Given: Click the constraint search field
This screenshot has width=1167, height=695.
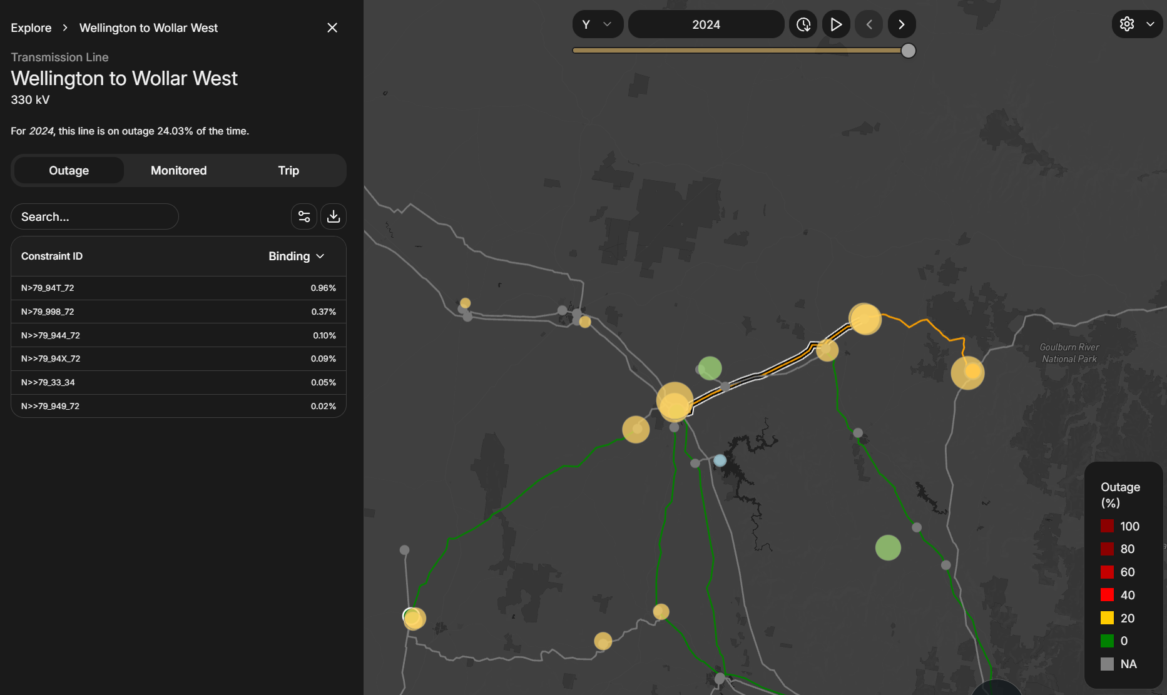Looking at the screenshot, I should pyautogui.click(x=94, y=217).
